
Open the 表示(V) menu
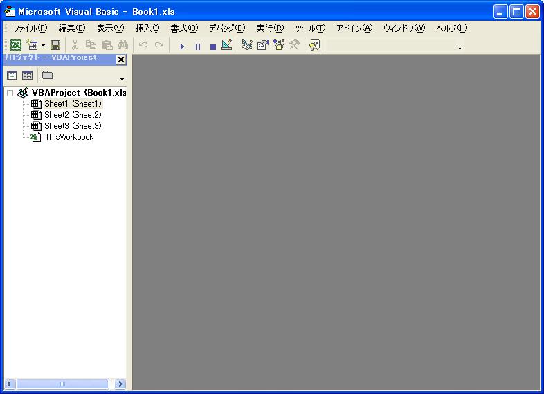pos(110,28)
